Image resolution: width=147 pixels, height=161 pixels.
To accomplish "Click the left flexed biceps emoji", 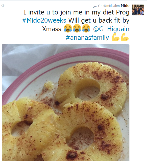I will coord(115,37).
